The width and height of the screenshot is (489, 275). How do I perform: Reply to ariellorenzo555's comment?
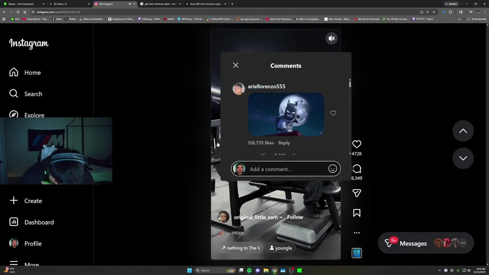(x=284, y=143)
